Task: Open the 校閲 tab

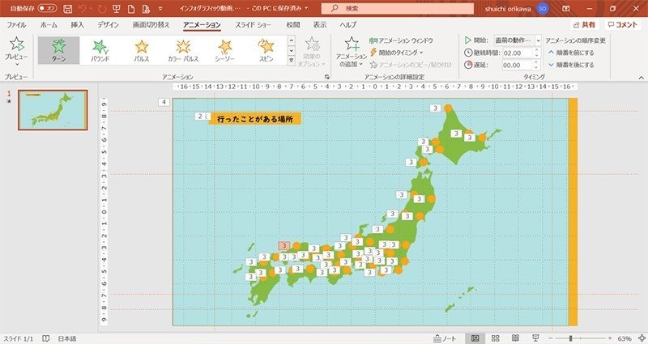Action: 293,25
